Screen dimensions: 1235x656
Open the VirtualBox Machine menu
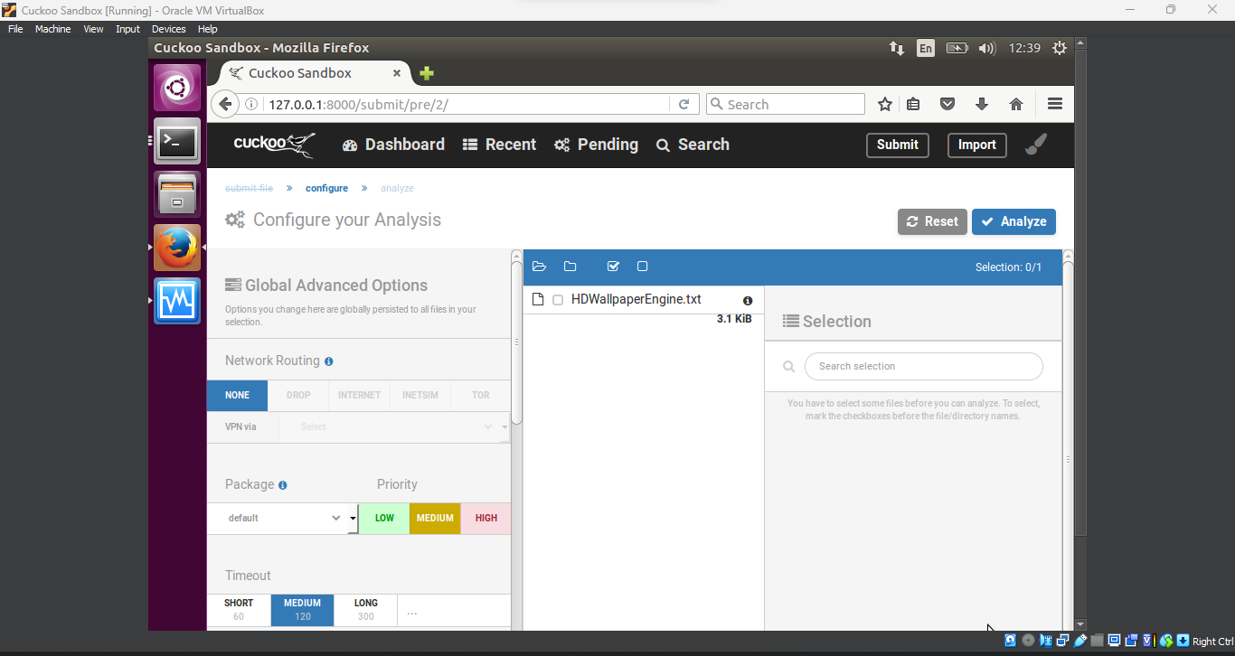(52, 29)
